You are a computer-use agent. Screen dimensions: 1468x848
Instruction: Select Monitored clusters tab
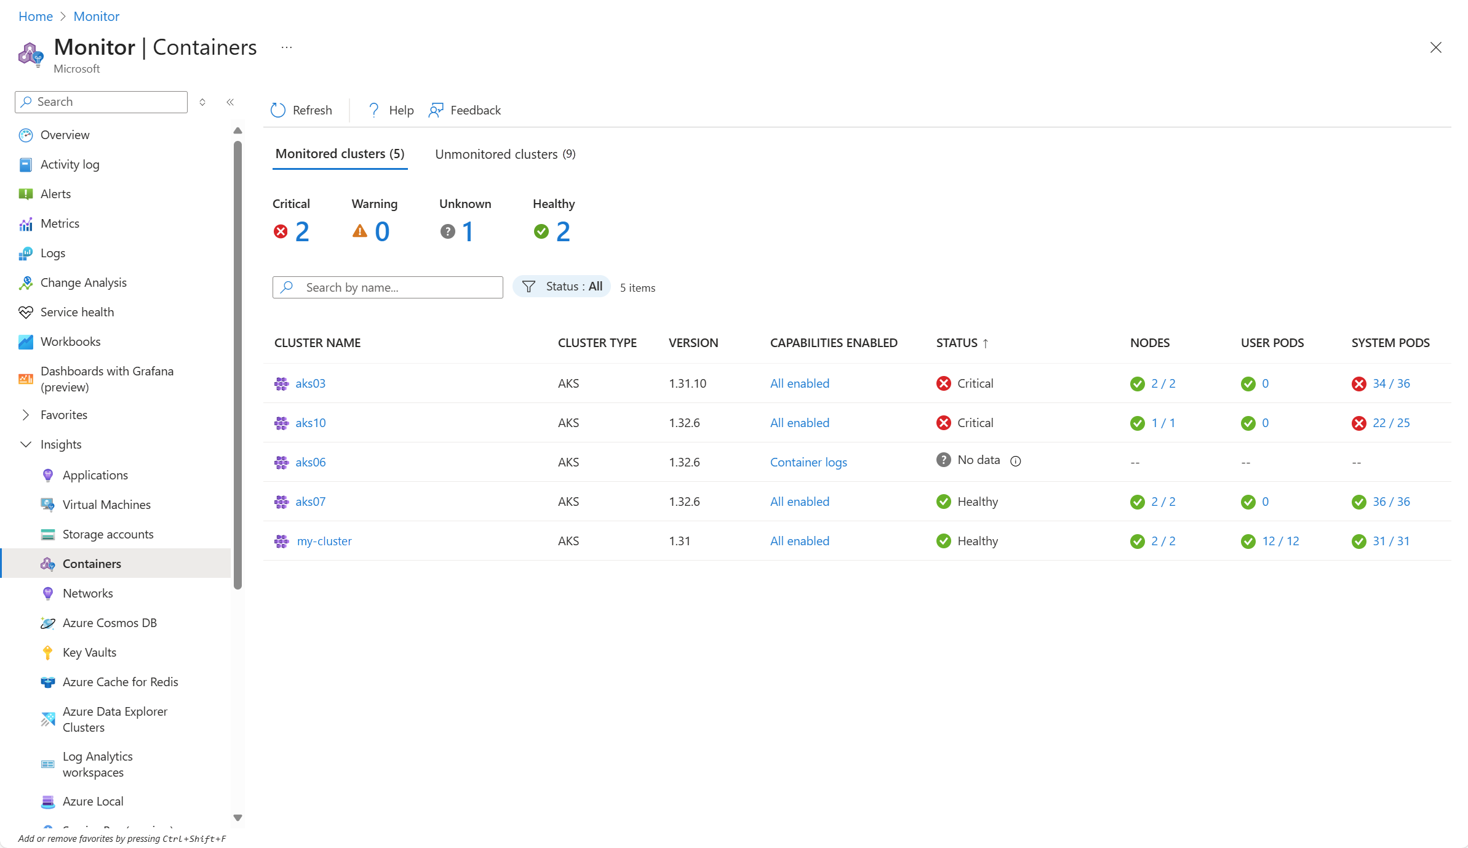tap(340, 154)
